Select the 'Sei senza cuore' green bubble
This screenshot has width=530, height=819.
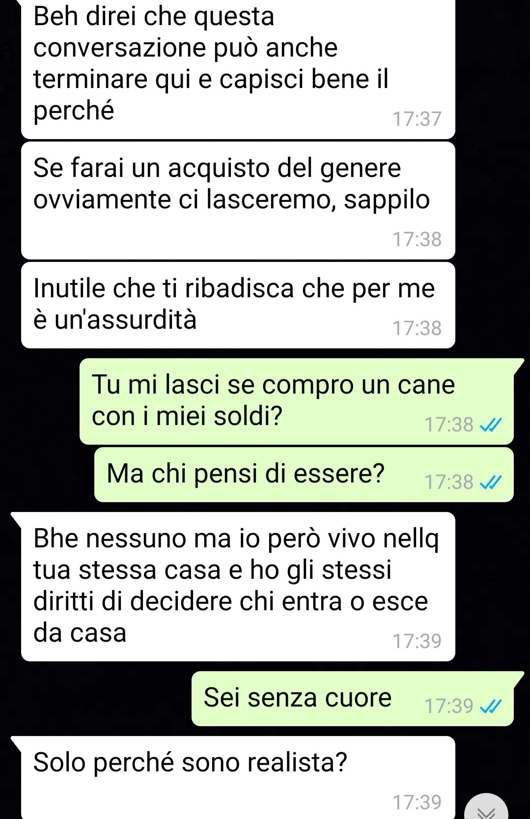tap(353, 699)
